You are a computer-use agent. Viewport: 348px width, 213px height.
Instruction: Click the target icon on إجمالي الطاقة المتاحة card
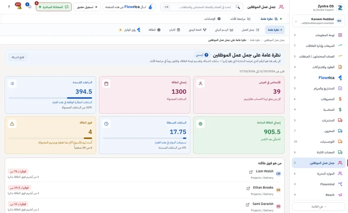pyautogui.click(x=200, y=124)
